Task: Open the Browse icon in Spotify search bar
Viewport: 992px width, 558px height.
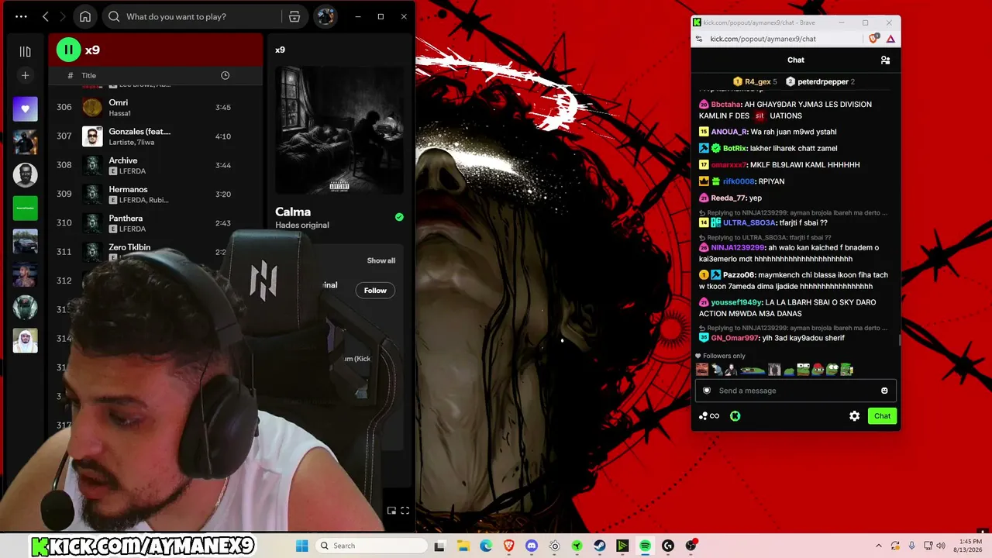Action: point(294,16)
